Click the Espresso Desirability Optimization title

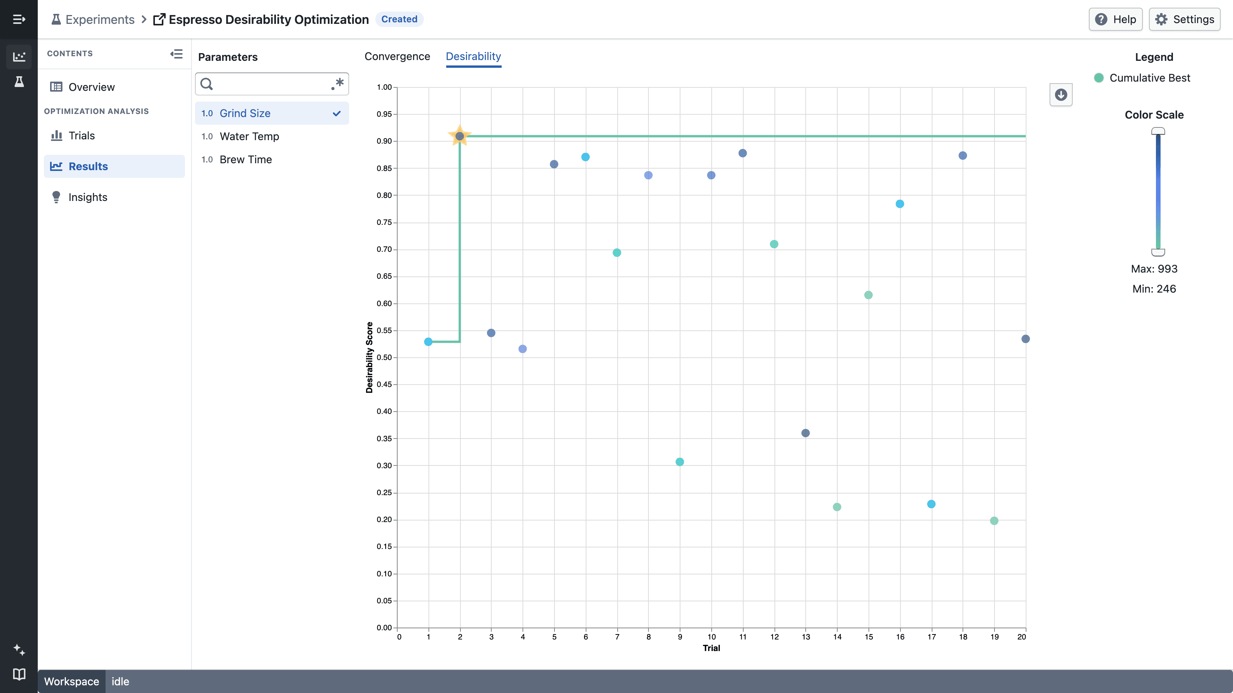(269, 19)
